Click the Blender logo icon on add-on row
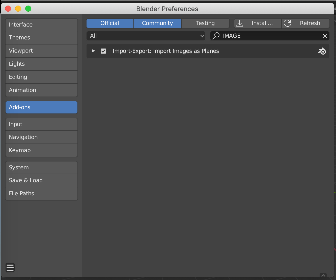336x280 pixels. [322, 51]
